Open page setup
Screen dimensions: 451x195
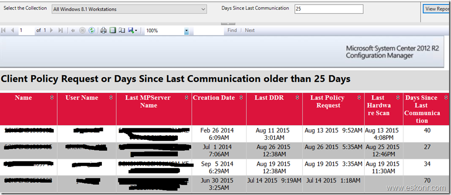pos(122,30)
